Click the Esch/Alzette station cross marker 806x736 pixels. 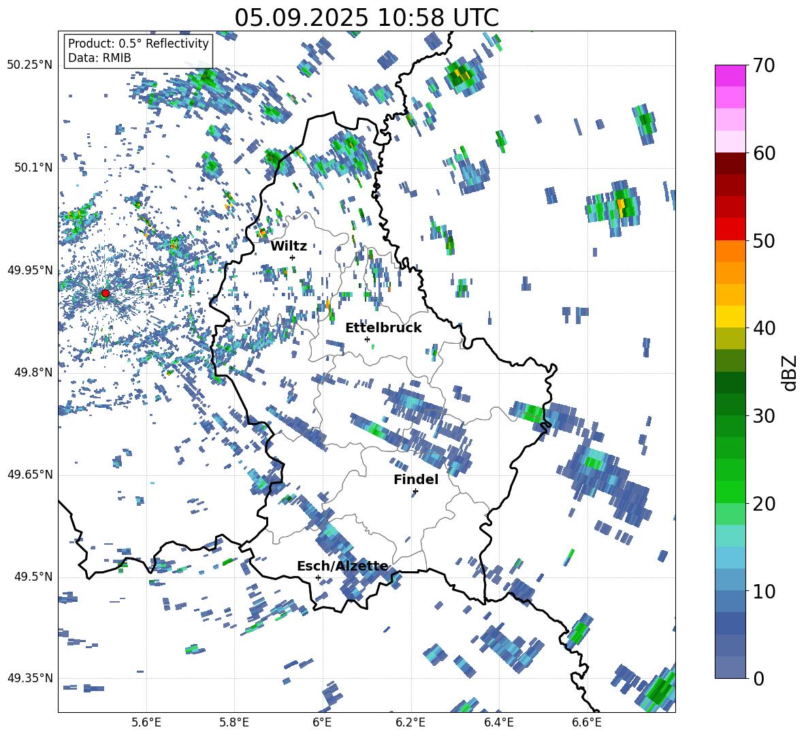tap(318, 577)
